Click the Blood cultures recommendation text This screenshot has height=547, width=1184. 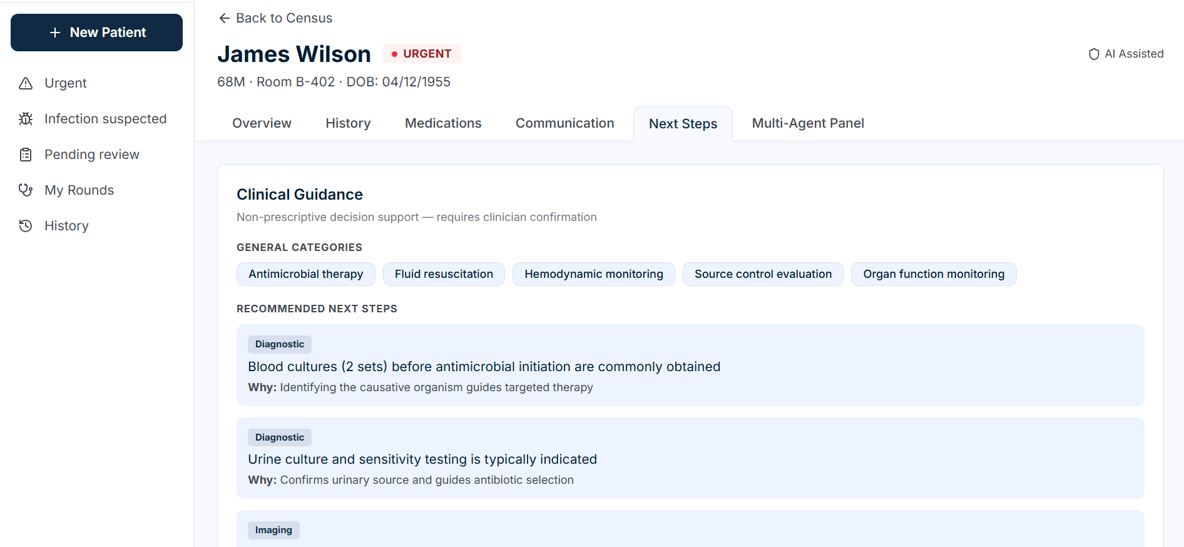484,367
